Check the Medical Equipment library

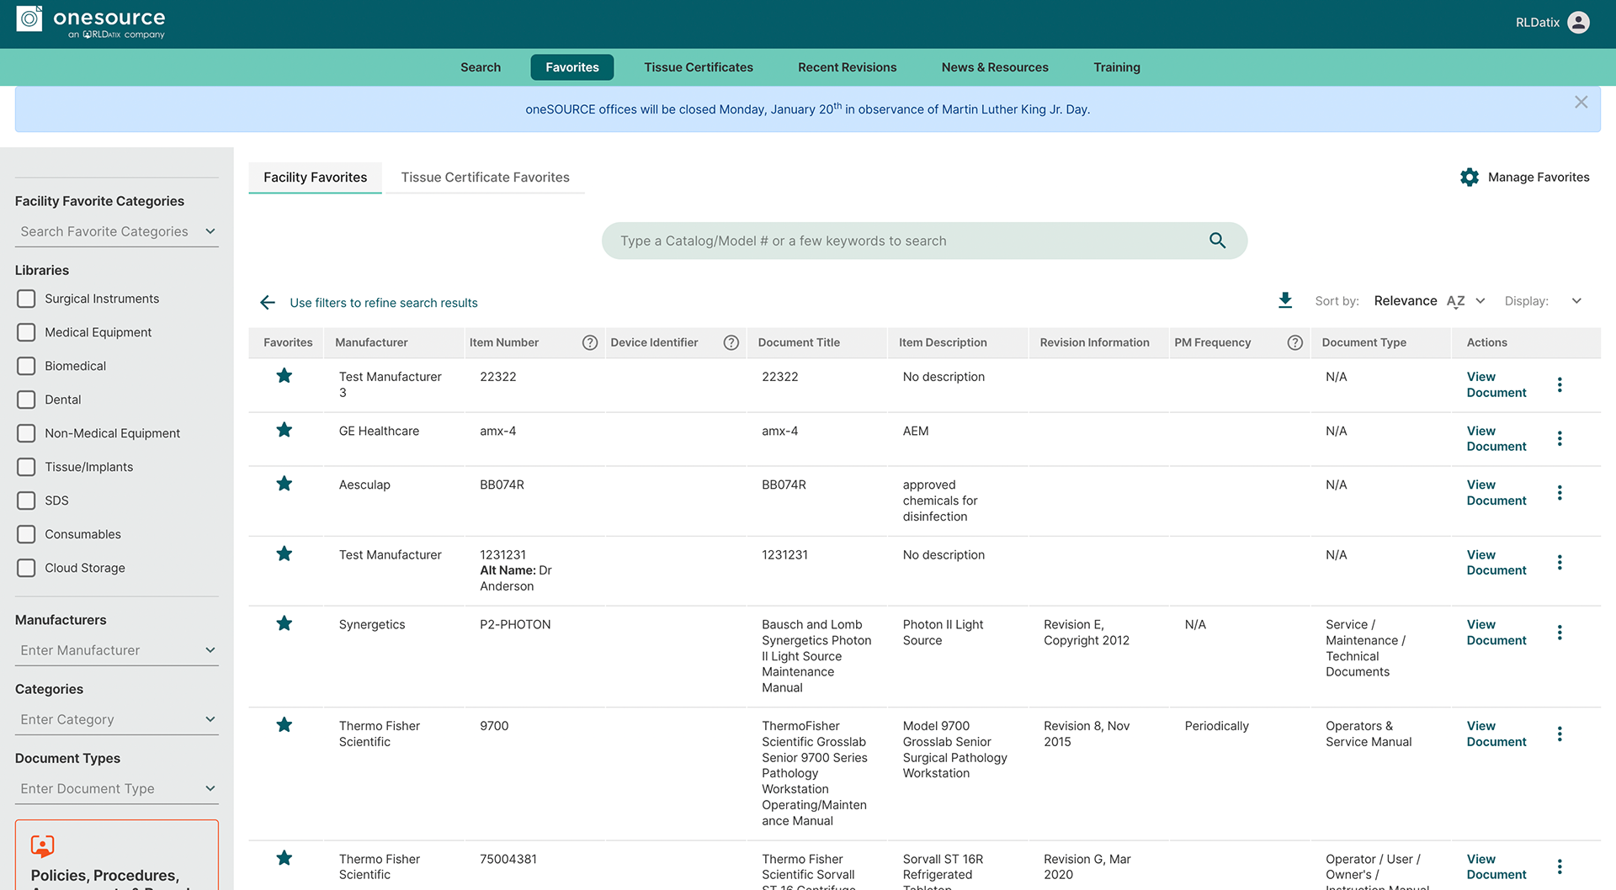[26, 332]
